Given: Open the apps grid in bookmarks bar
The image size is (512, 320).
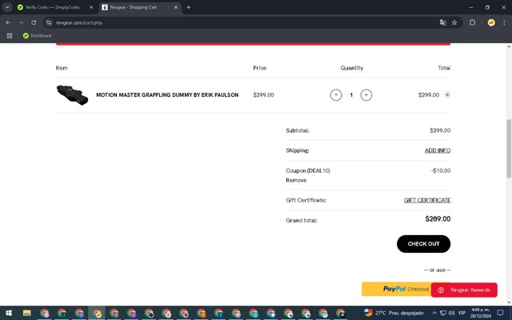Looking at the screenshot, I should (10, 35).
